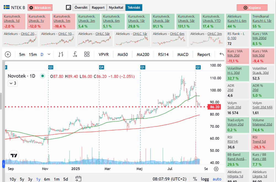
Task: Click the Utveck. 1d link
Action: [12, 21]
